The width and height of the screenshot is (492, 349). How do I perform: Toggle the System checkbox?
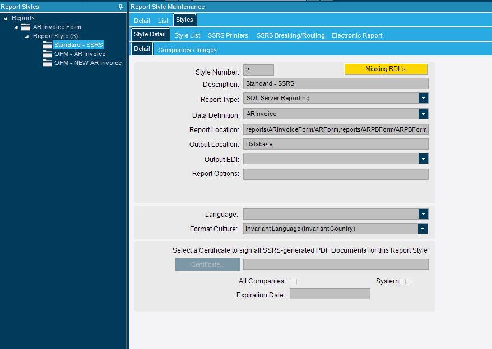coord(409,281)
